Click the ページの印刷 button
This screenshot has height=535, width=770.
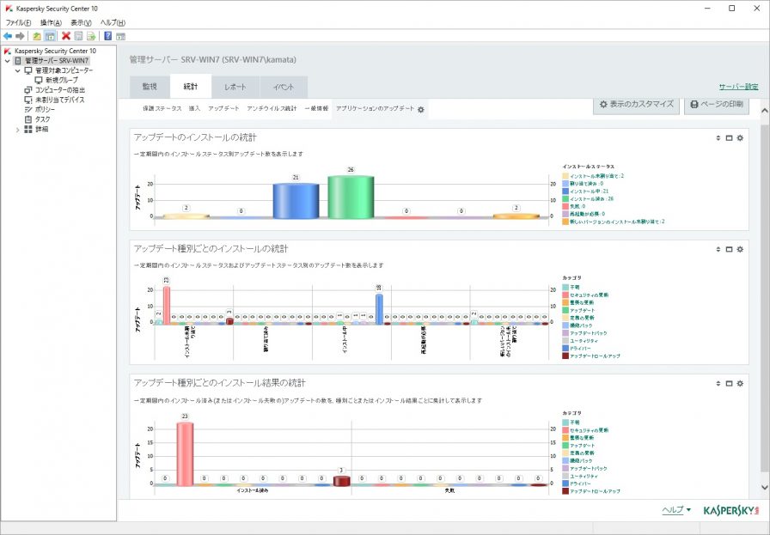[717, 105]
